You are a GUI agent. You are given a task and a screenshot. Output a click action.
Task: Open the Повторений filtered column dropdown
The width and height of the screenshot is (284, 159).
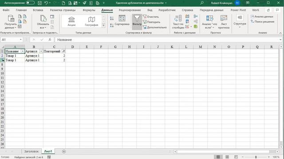click(x=63, y=51)
